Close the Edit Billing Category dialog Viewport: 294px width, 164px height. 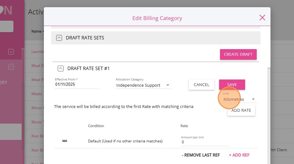pyautogui.click(x=262, y=18)
